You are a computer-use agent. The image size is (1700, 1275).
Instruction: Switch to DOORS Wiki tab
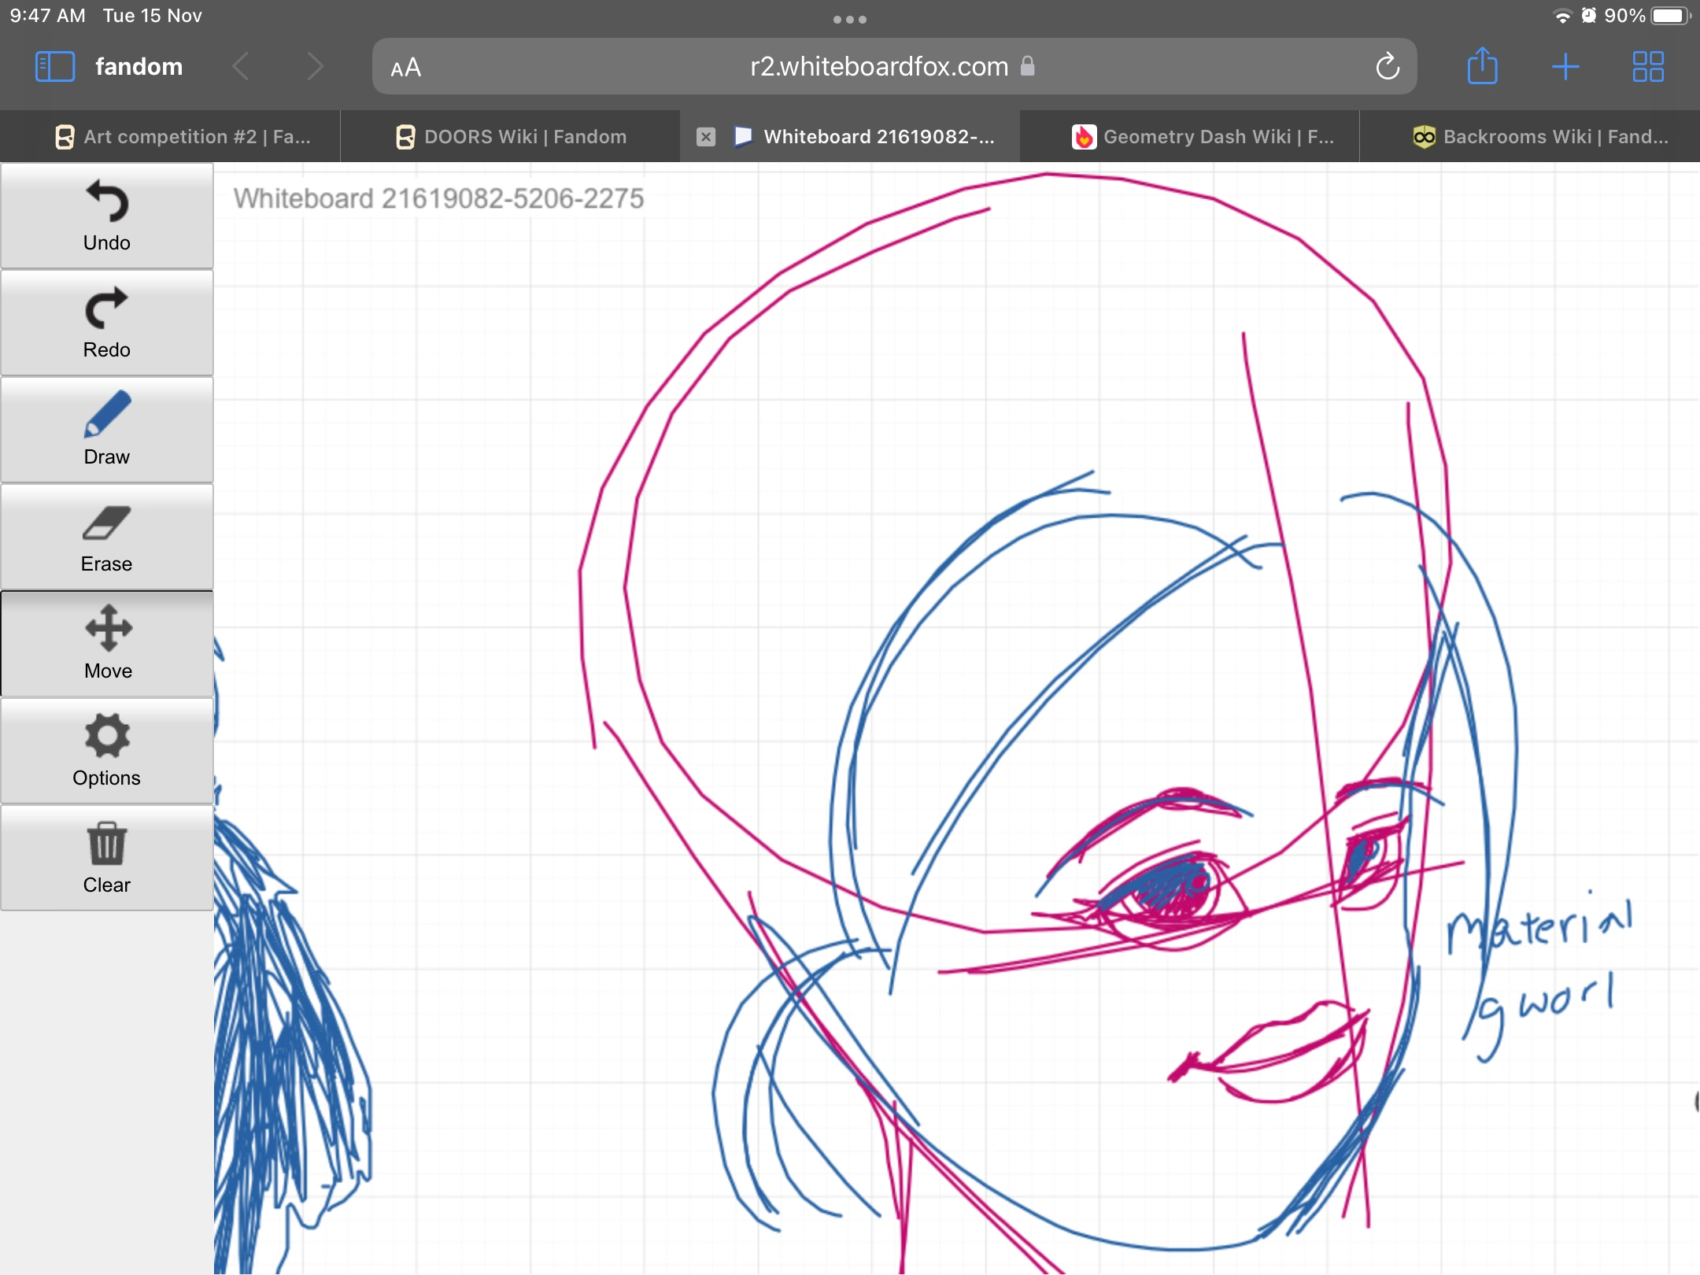(512, 137)
